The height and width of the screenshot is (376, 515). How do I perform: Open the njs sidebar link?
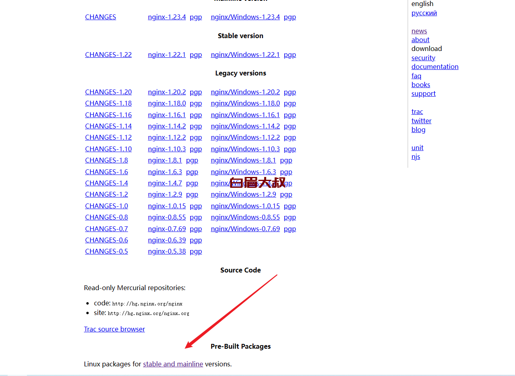click(x=416, y=156)
